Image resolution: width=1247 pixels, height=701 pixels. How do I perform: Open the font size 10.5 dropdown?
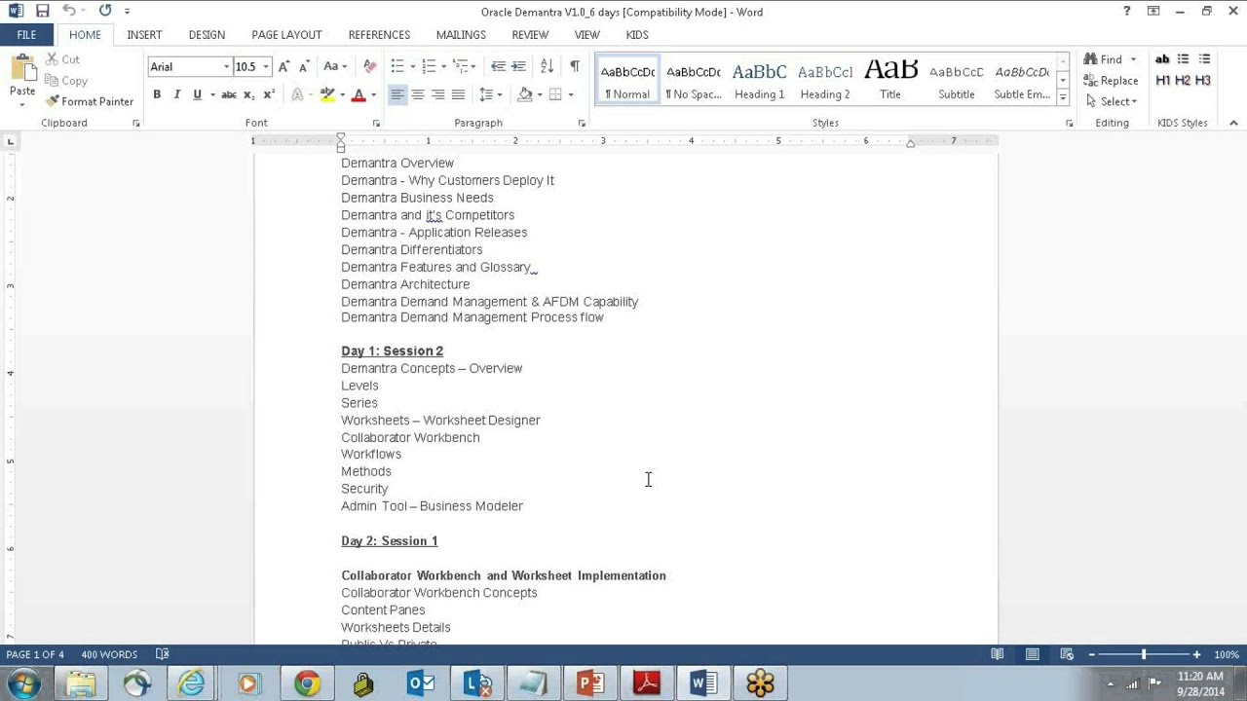(x=266, y=66)
